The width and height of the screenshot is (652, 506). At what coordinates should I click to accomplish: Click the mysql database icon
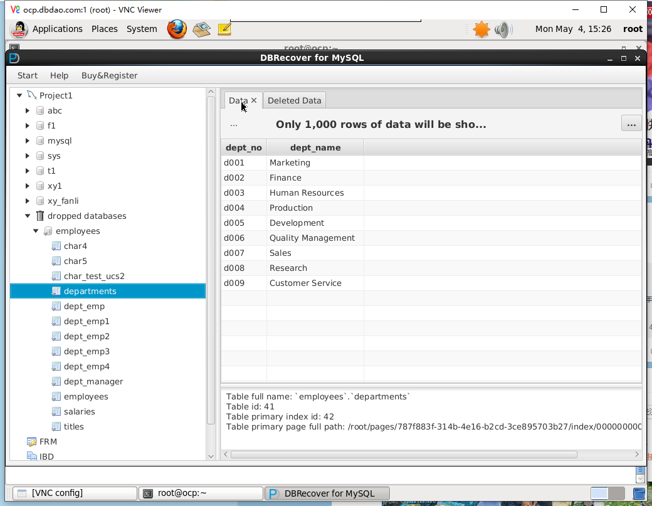(40, 140)
